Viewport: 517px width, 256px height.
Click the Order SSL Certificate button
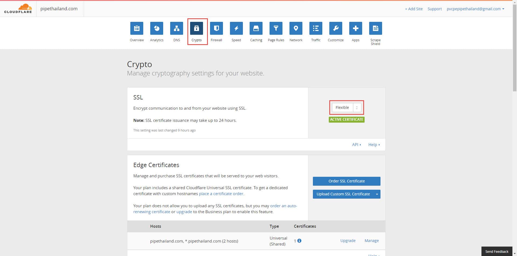[347, 181]
